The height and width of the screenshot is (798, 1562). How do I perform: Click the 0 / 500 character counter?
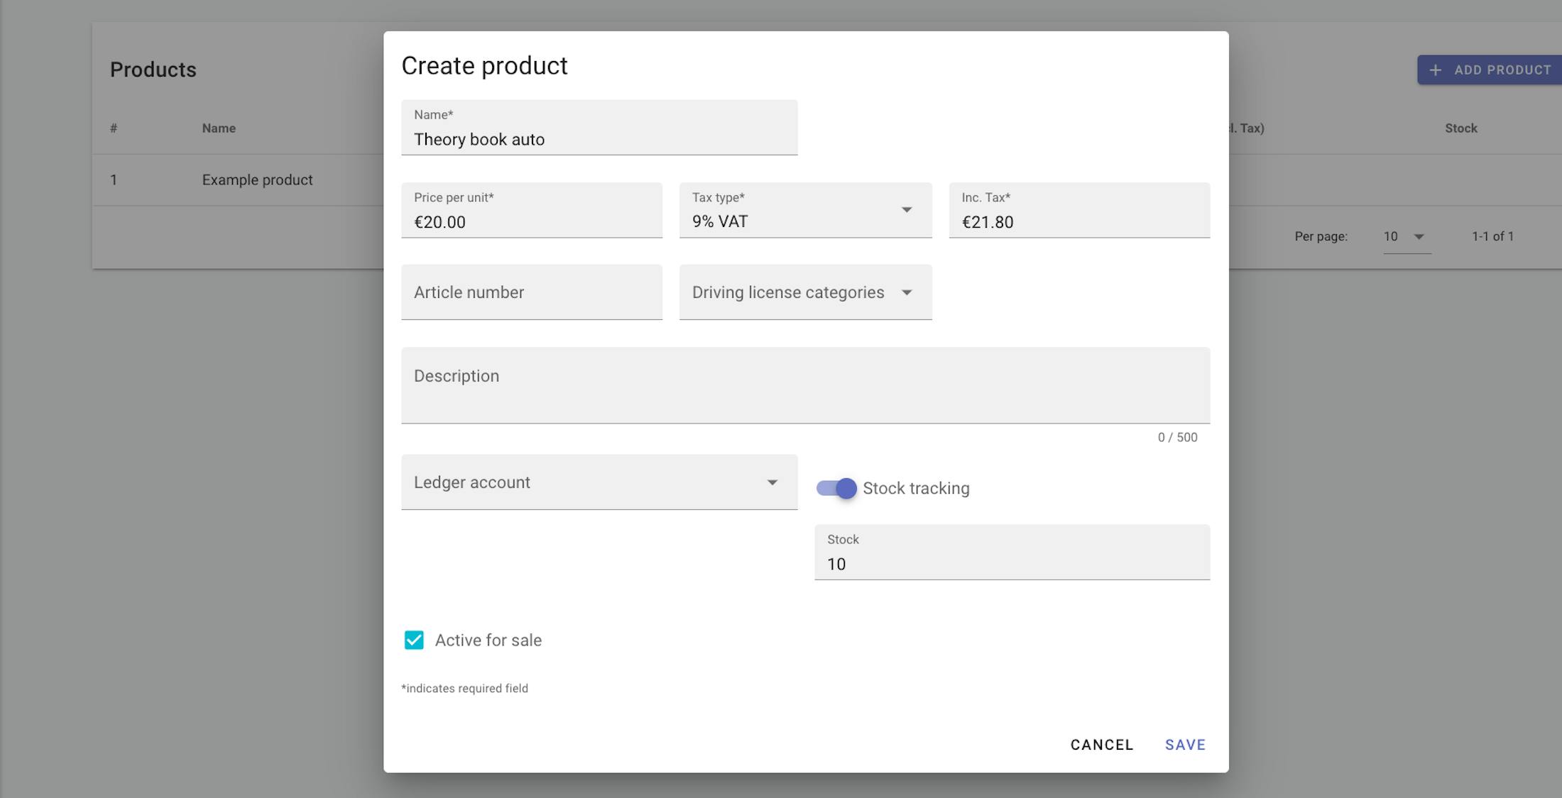point(1177,438)
